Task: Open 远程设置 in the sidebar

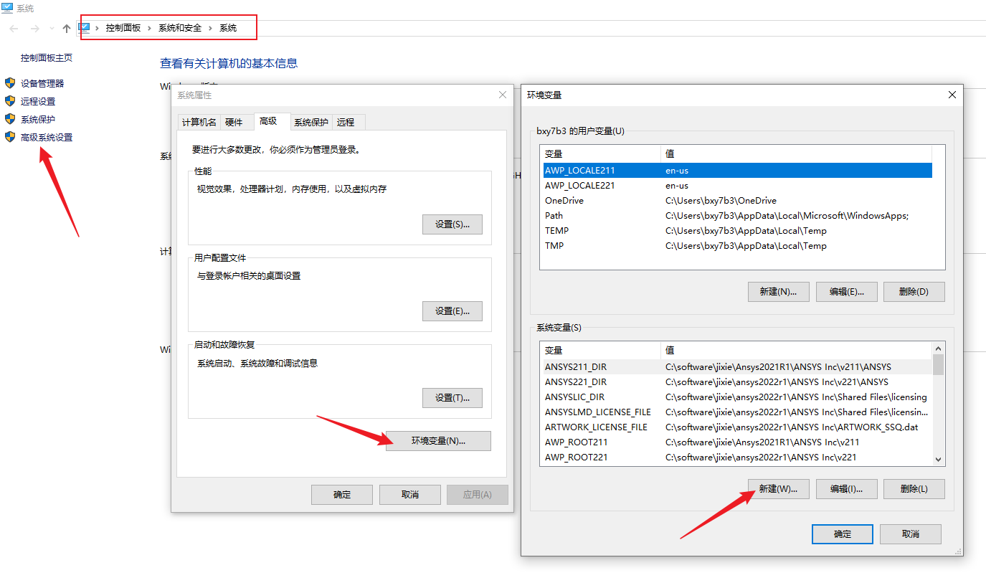Action: point(38,102)
